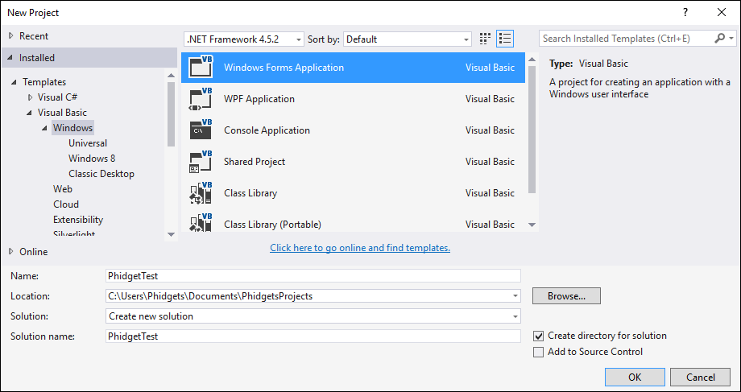The height and width of the screenshot is (392, 741).
Task: Select the Class Library template icon
Action: pyautogui.click(x=201, y=192)
